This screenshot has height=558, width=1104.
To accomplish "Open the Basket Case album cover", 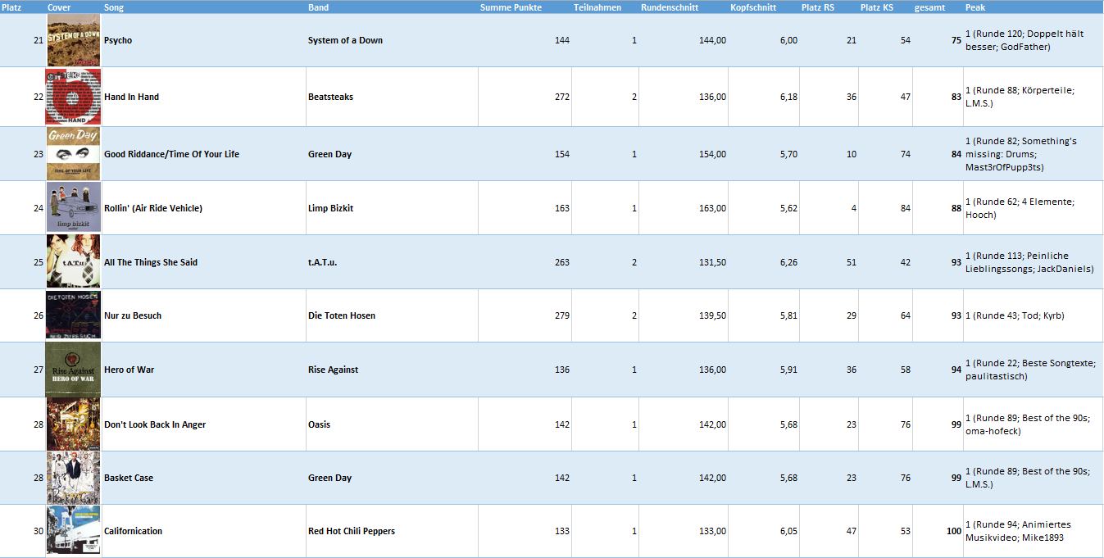I will (x=74, y=478).
